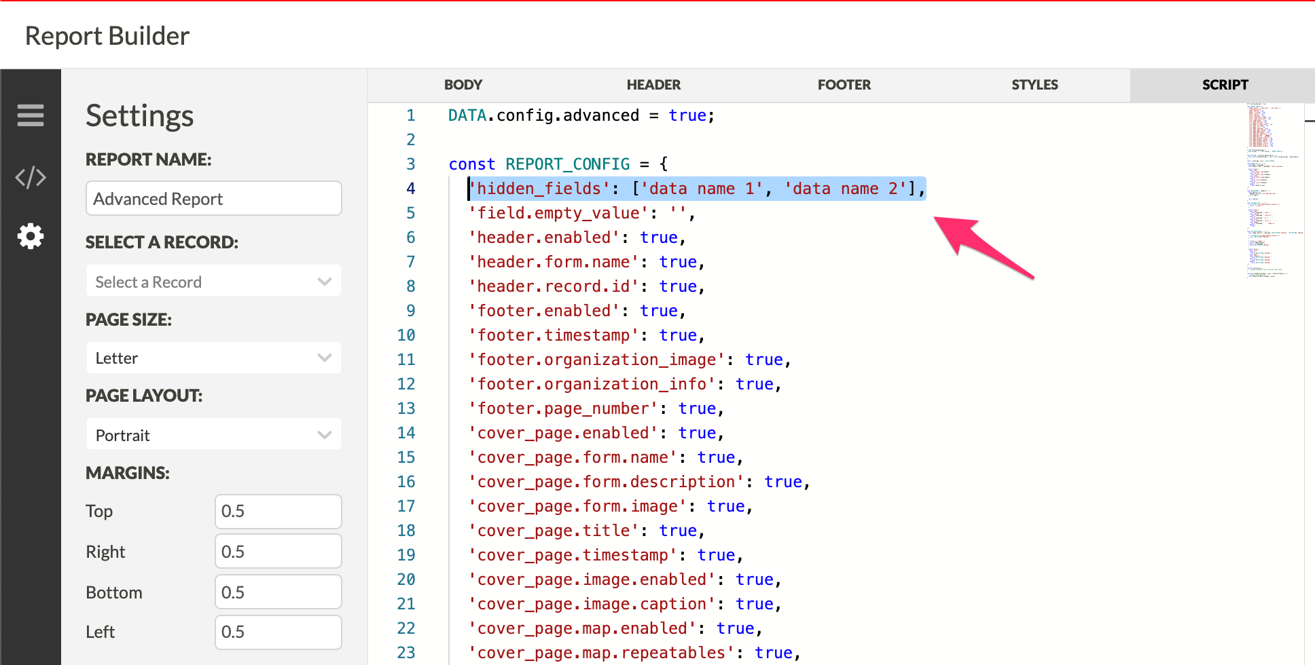Open the settings gear in the sidebar
1315x665 pixels.
(x=31, y=236)
